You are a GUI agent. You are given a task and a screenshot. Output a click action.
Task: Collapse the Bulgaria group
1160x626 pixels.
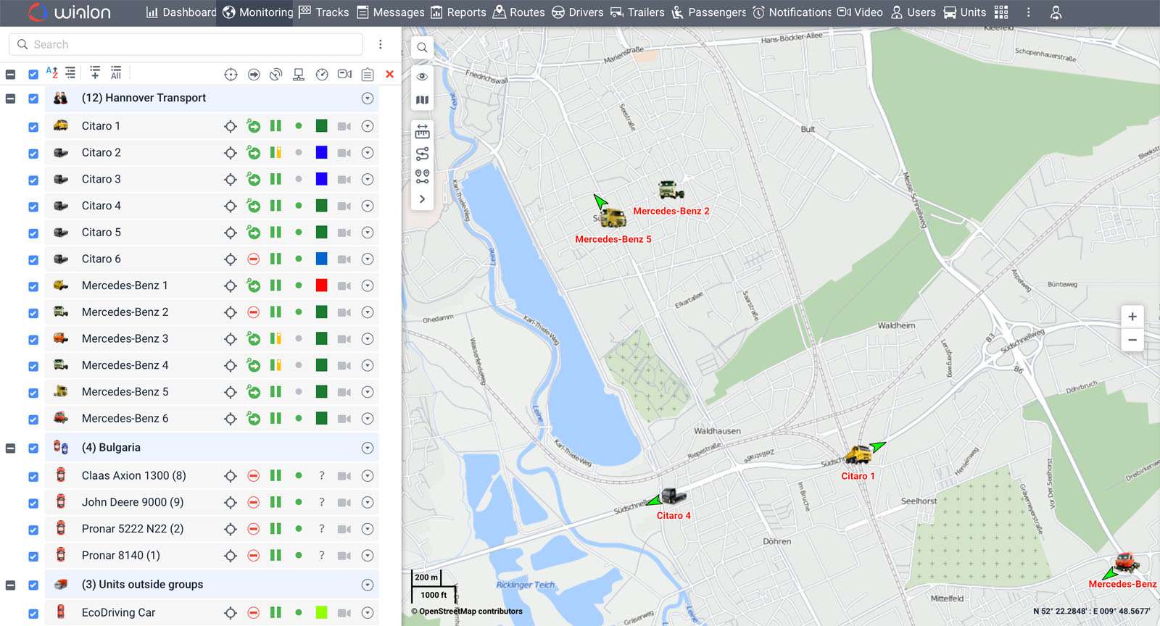(x=11, y=448)
